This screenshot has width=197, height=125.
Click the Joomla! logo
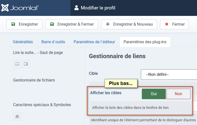(x=20, y=8)
